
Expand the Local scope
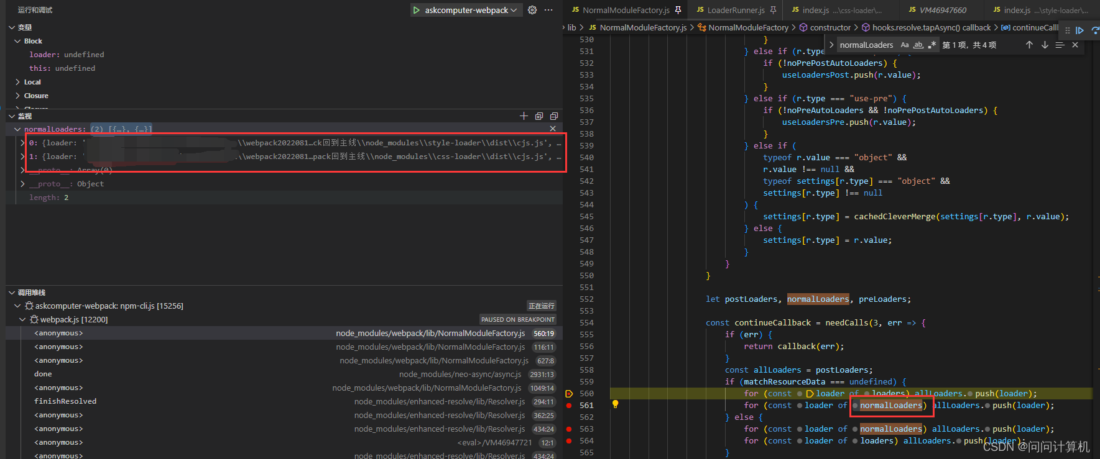coord(17,82)
